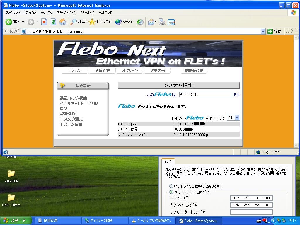Expand hidden tray icons arrow

pyautogui.click(x=273, y=221)
